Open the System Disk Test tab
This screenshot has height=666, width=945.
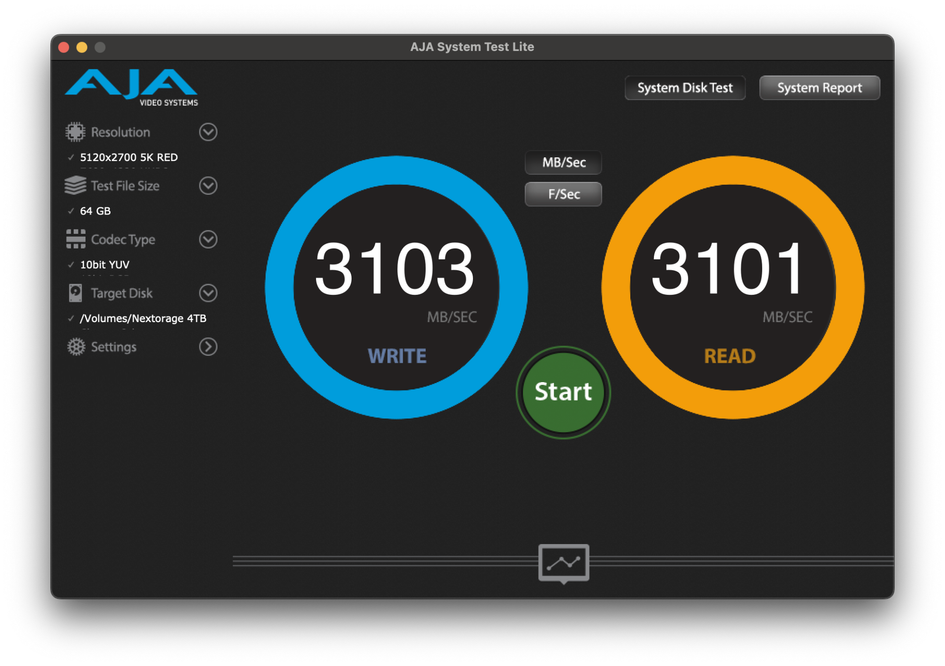pos(685,88)
